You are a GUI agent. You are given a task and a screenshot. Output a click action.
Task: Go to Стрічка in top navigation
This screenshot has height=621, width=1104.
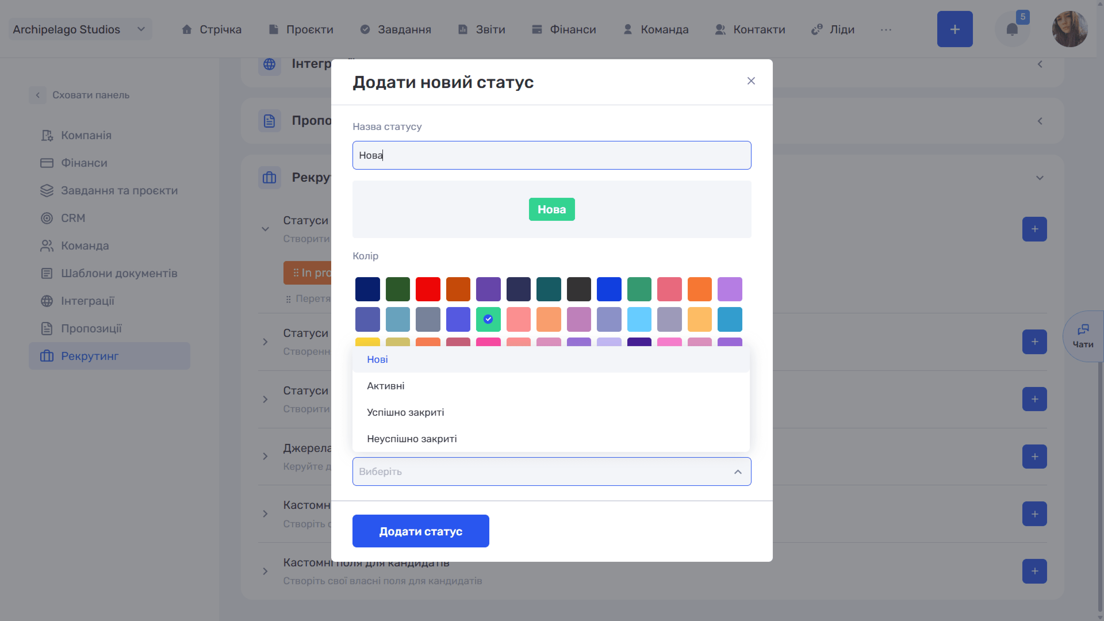[x=211, y=30]
